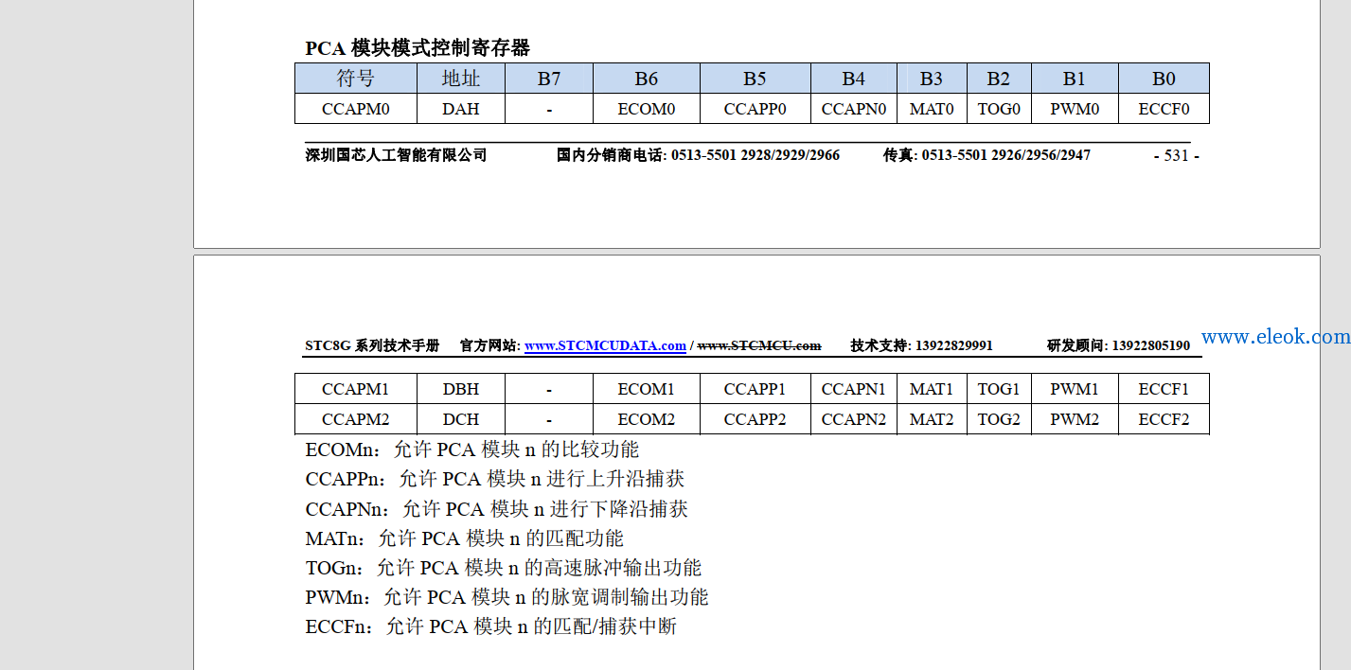This screenshot has height=670, width=1351.
Task: Click the TOGn description line
Action: [x=504, y=568]
